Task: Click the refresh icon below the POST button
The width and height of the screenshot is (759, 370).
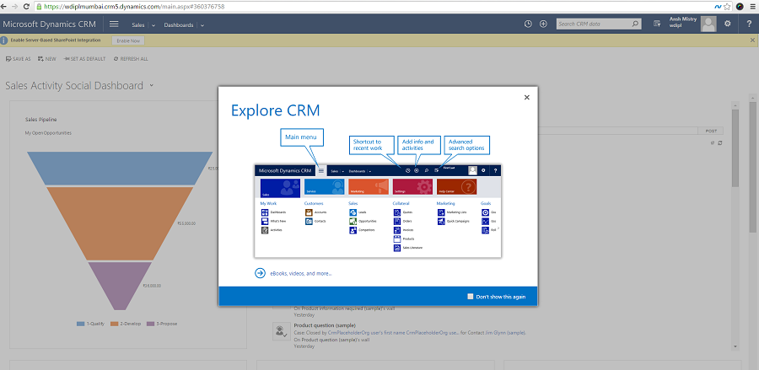Action: 720,143
